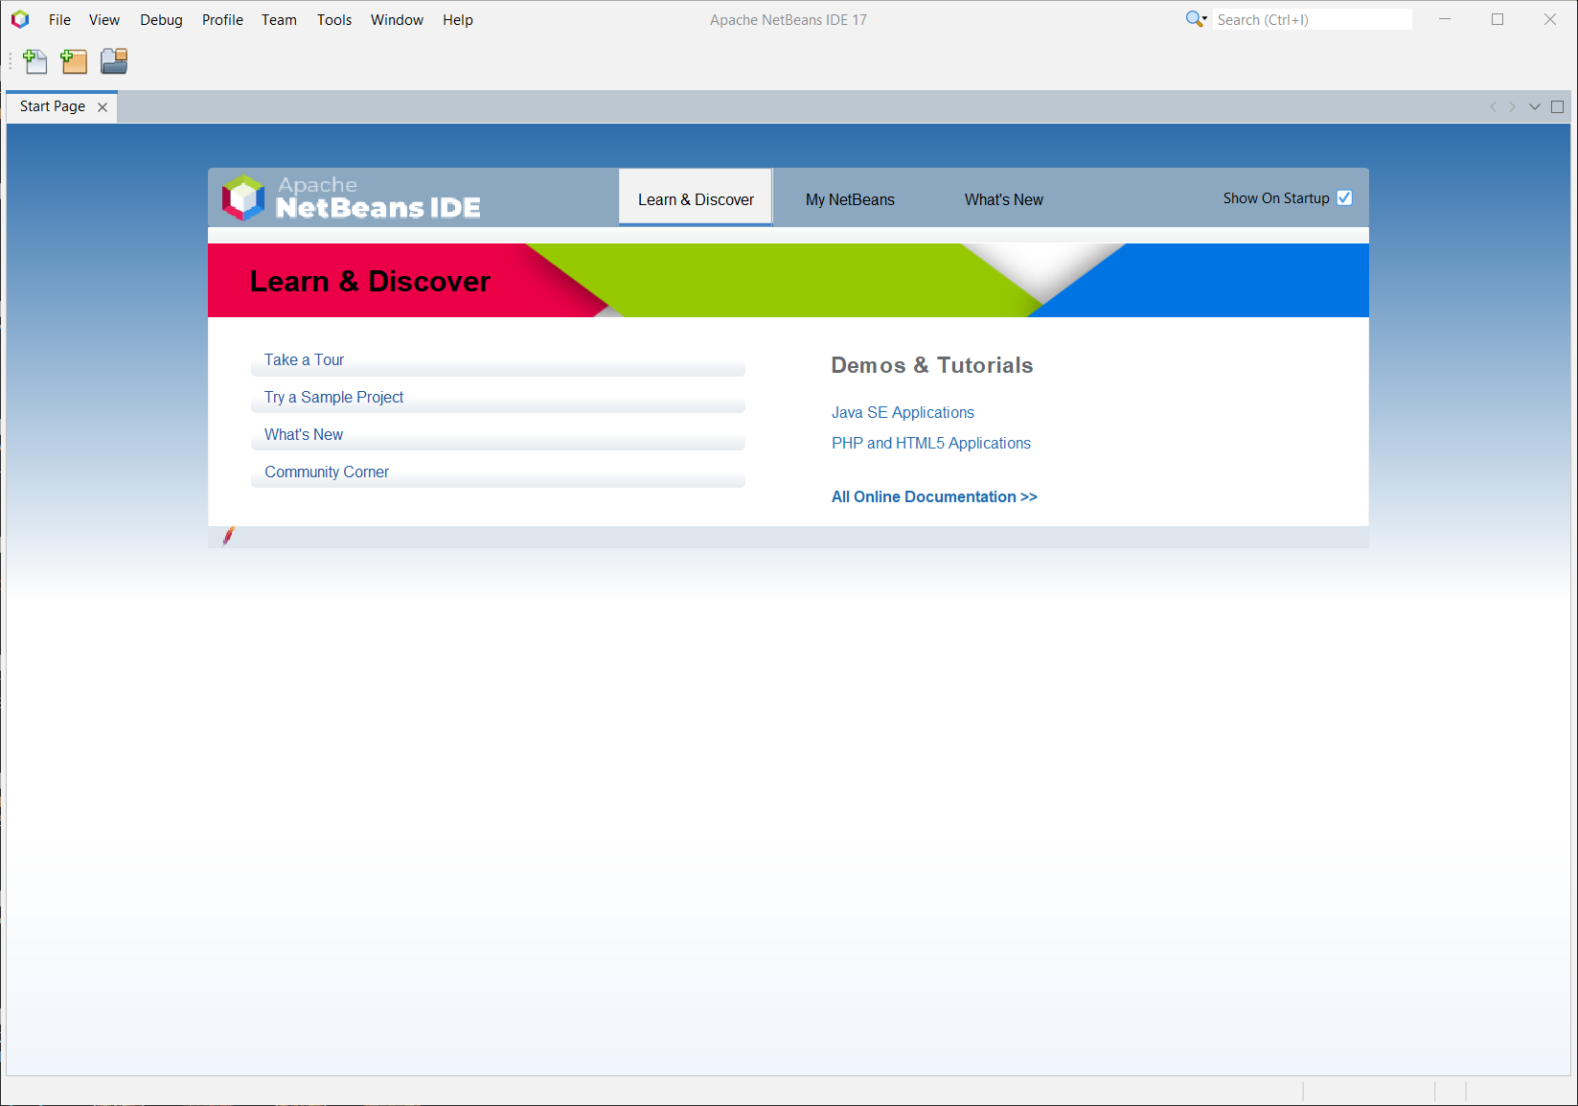Close the Start Page tab
1578x1106 pixels.
(x=103, y=107)
